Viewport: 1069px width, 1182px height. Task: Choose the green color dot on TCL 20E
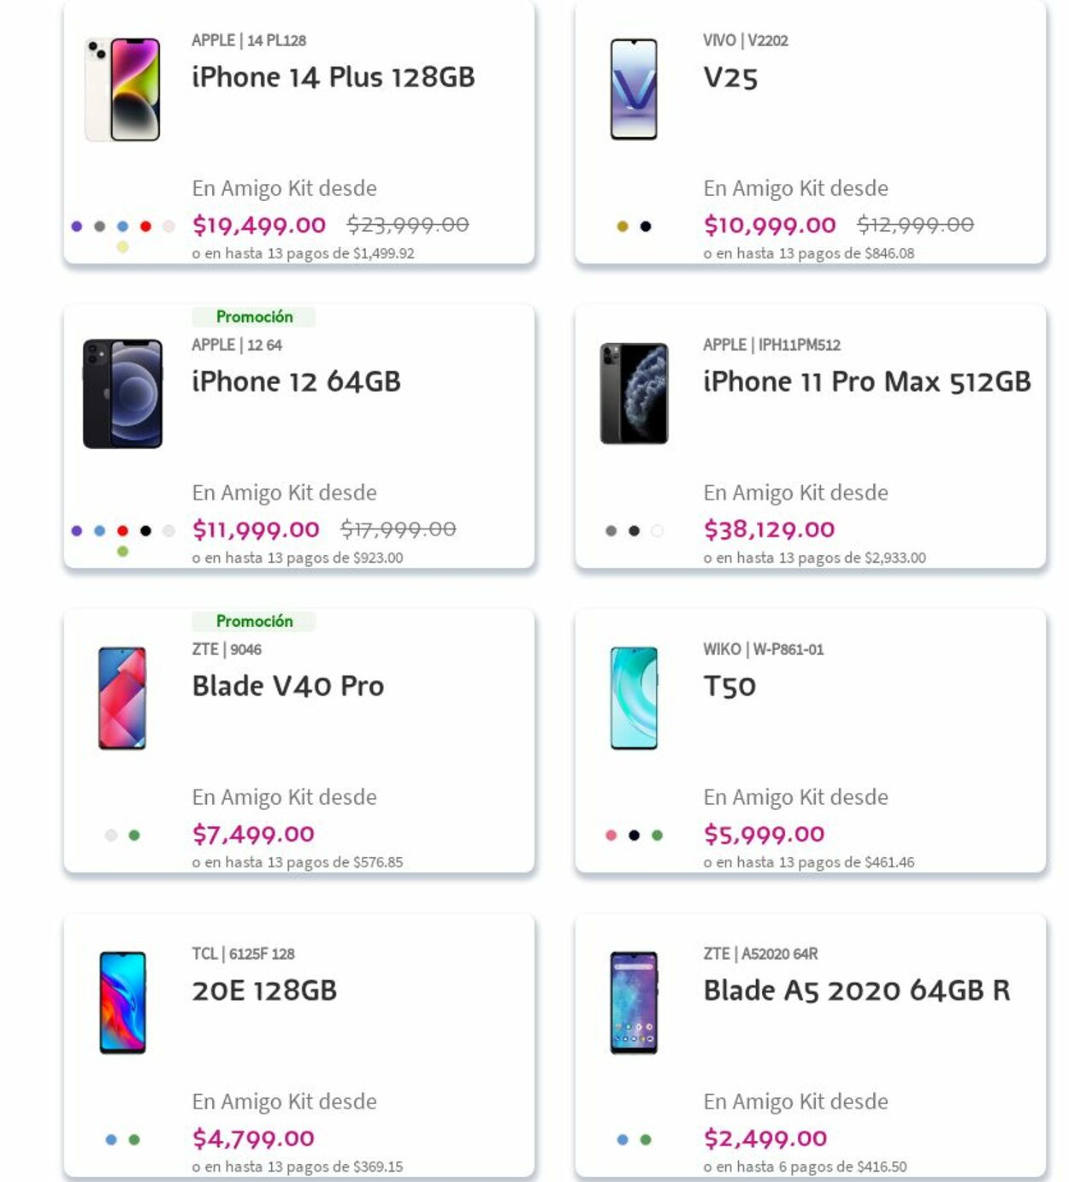(133, 1138)
